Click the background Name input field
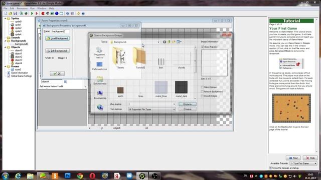The image size is (321, 180). [x=60, y=31]
